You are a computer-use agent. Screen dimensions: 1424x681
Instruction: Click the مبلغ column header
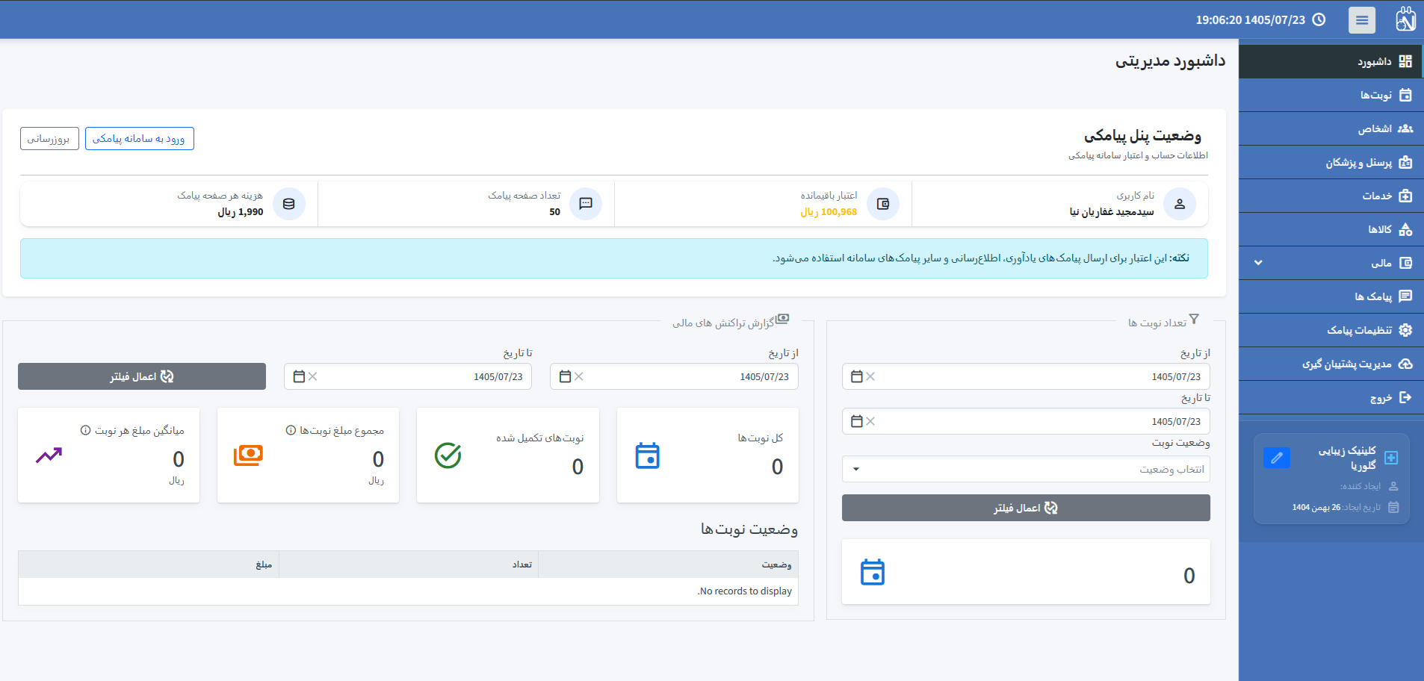coord(149,565)
